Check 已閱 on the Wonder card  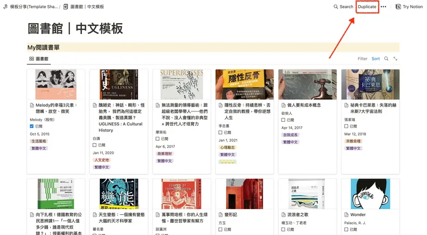click(346, 230)
